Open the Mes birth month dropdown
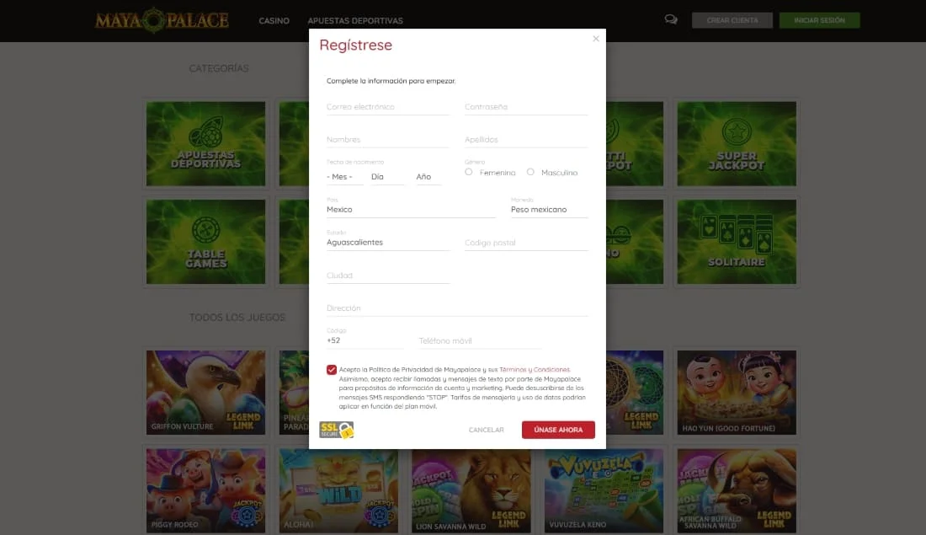 [340, 177]
